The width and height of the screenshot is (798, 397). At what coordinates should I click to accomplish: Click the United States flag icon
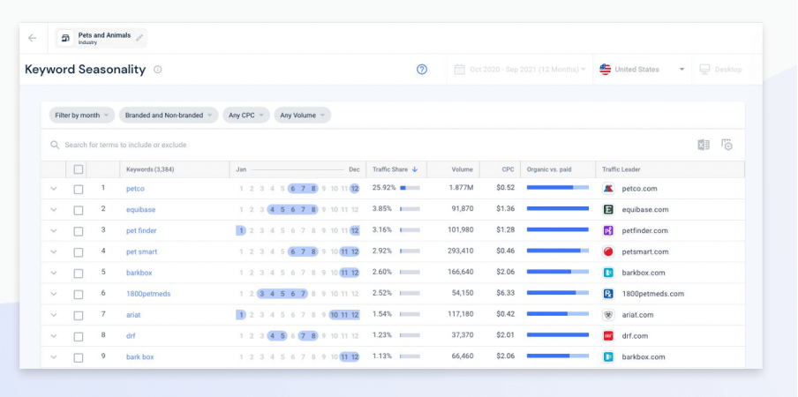pyautogui.click(x=605, y=70)
